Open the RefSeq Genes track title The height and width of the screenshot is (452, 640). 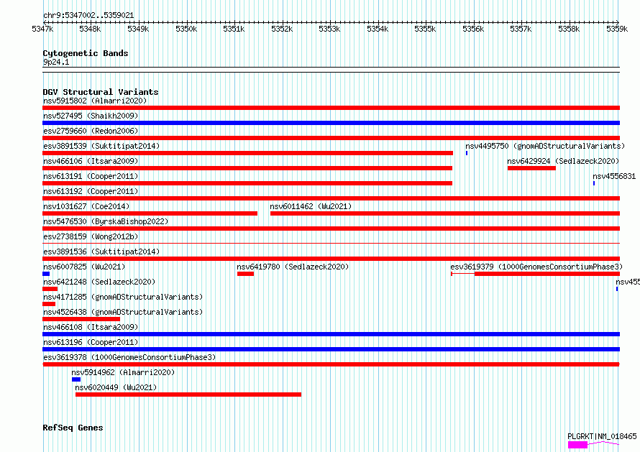[x=73, y=428]
